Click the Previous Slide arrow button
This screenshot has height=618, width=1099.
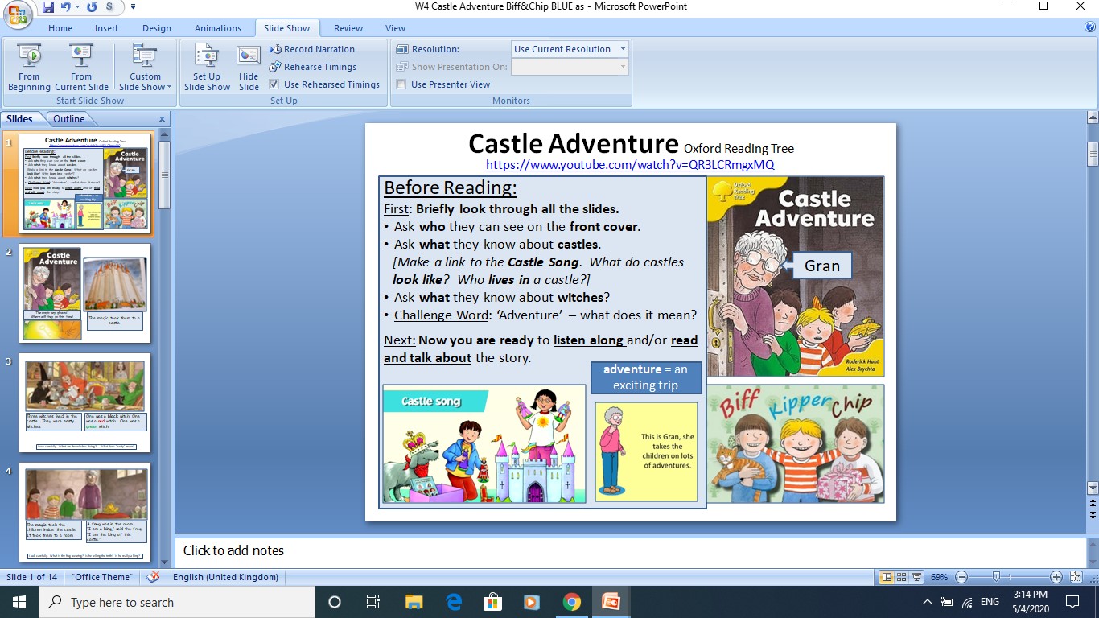pos(1093,503)
